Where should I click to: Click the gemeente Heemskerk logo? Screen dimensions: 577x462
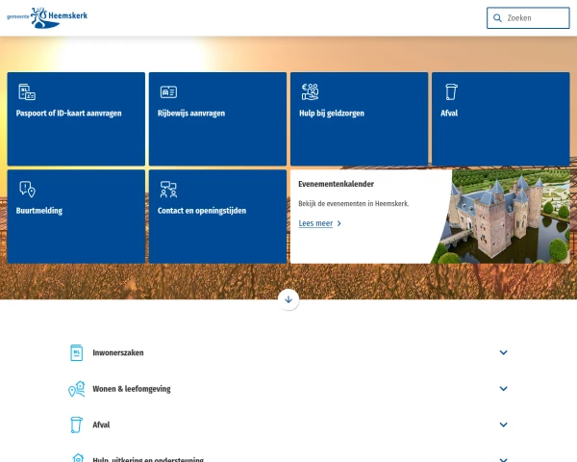coord(47,17)
